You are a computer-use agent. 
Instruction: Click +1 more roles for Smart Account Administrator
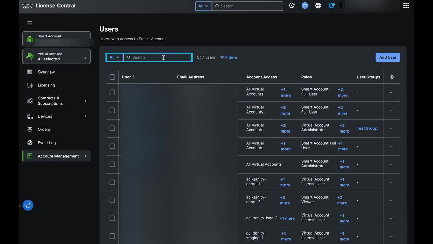[344, 164]
